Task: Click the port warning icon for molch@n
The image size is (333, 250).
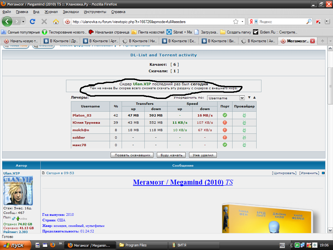Action: coord(225,130)
